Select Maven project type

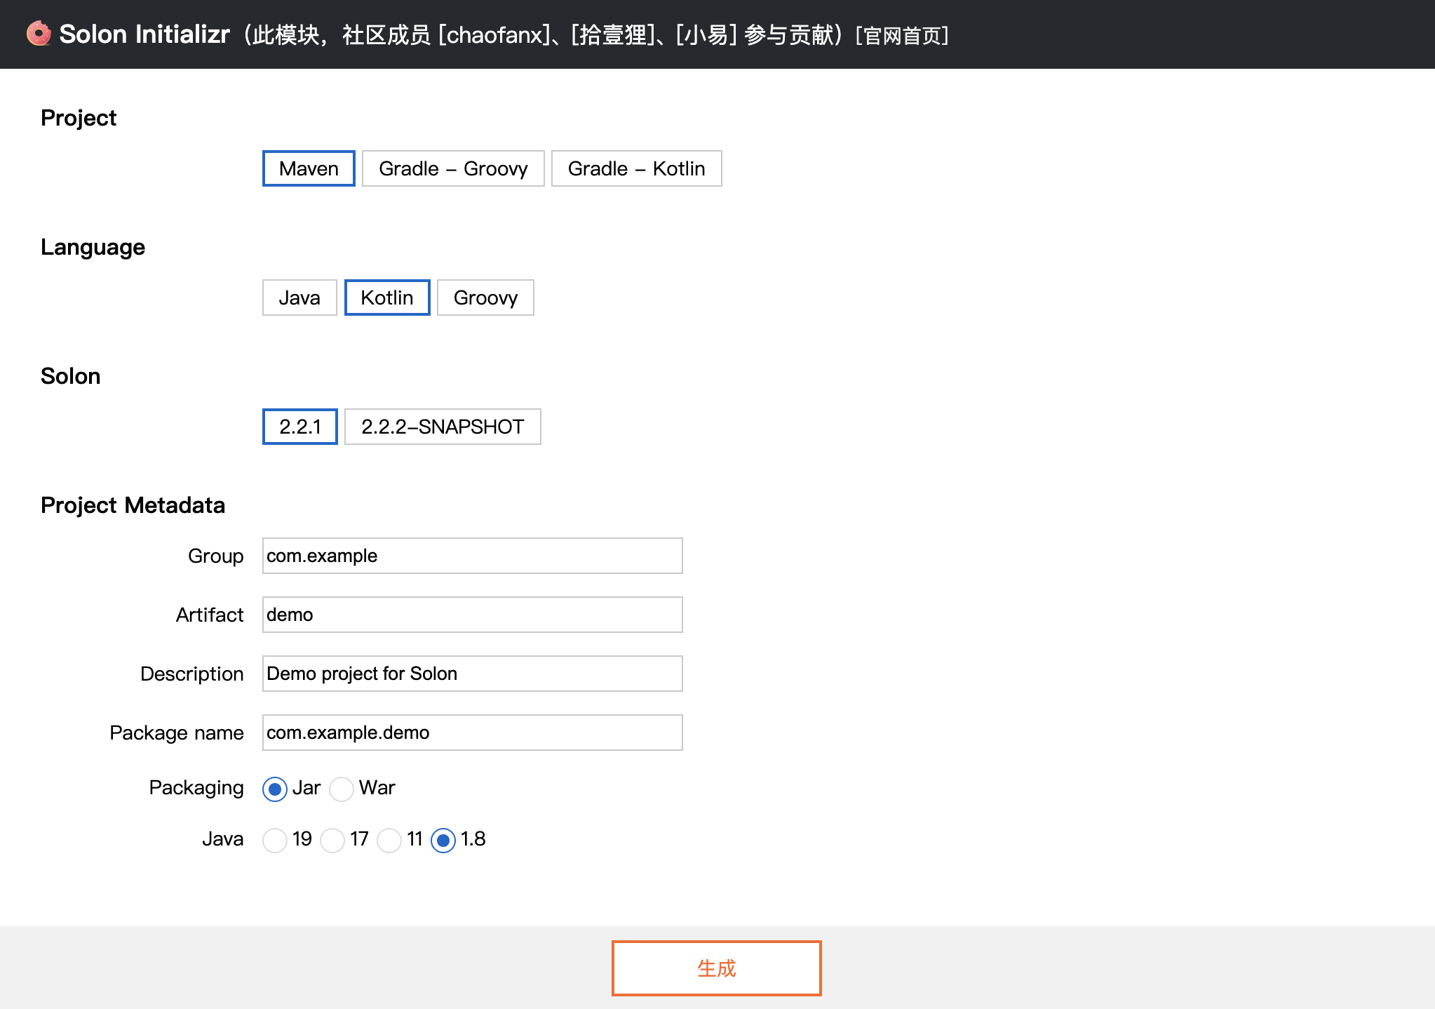(309, 168)
